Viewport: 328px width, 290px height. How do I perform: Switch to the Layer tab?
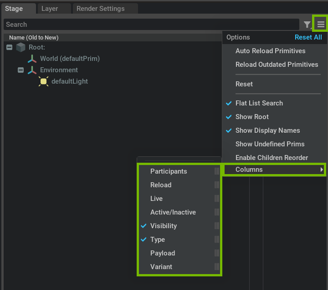50,9
